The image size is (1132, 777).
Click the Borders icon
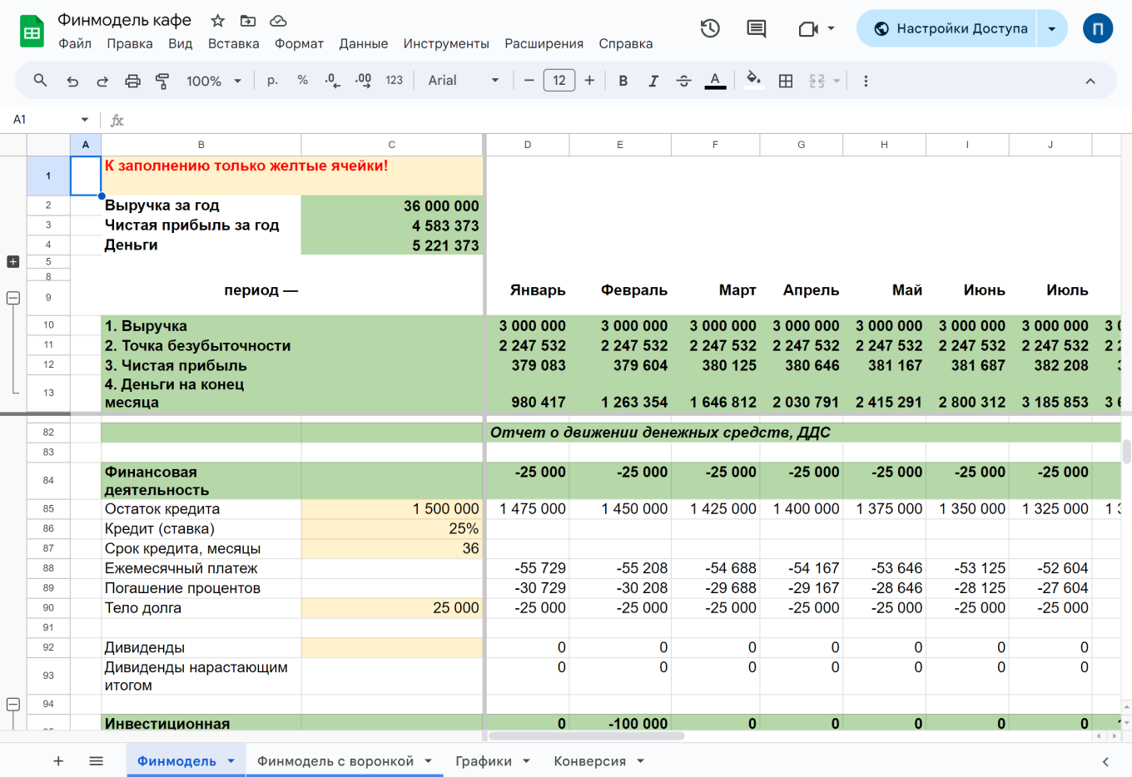tap(785, 81)
